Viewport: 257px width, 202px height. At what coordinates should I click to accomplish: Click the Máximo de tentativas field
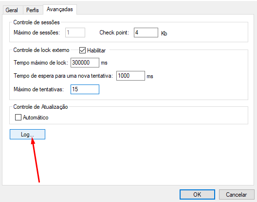click(x=85, y=89)
